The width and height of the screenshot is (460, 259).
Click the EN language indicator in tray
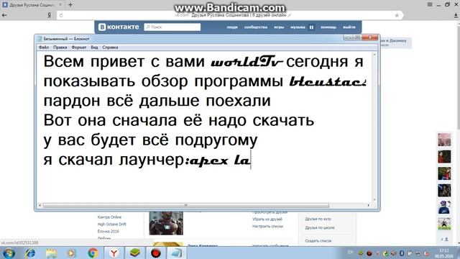point(351,253)
